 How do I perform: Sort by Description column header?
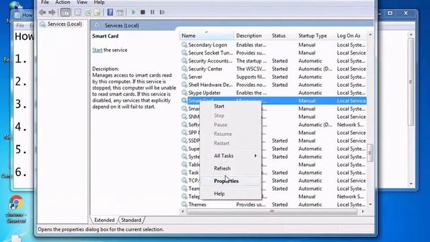pos(251,36)
